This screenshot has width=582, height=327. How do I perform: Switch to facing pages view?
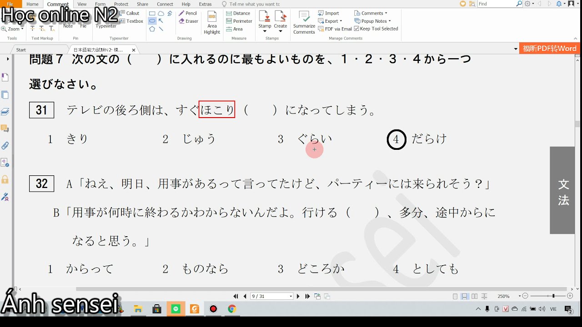474,296
